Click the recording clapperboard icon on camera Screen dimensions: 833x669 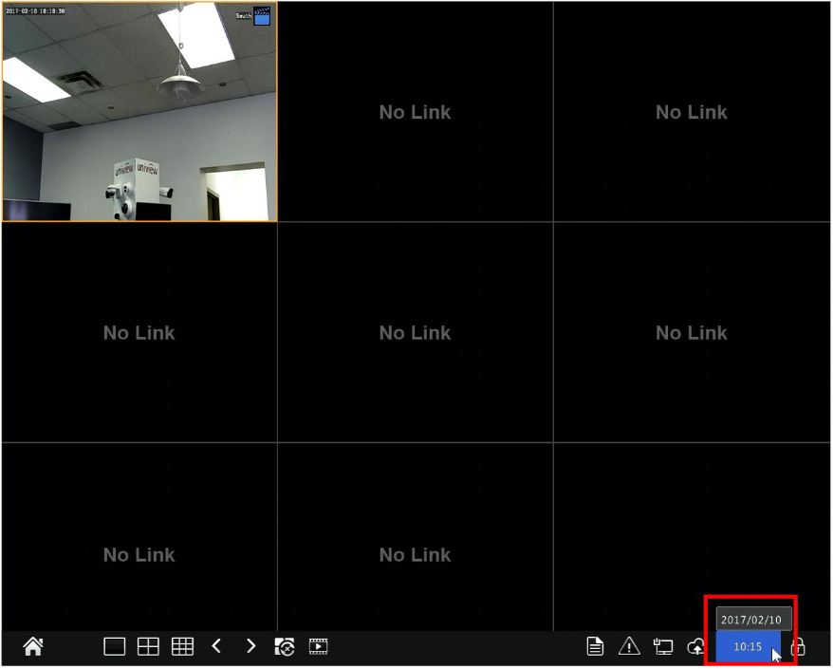pos(262,16)
